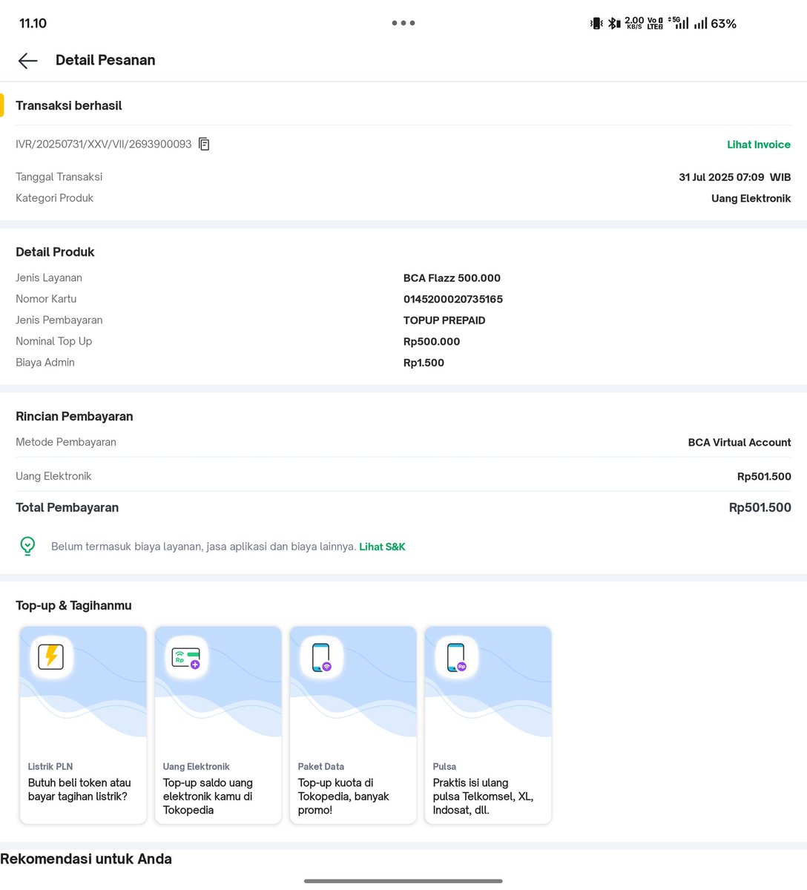
Task: Tap the vibrate mode status icon
Action: (x=596, y=24)
